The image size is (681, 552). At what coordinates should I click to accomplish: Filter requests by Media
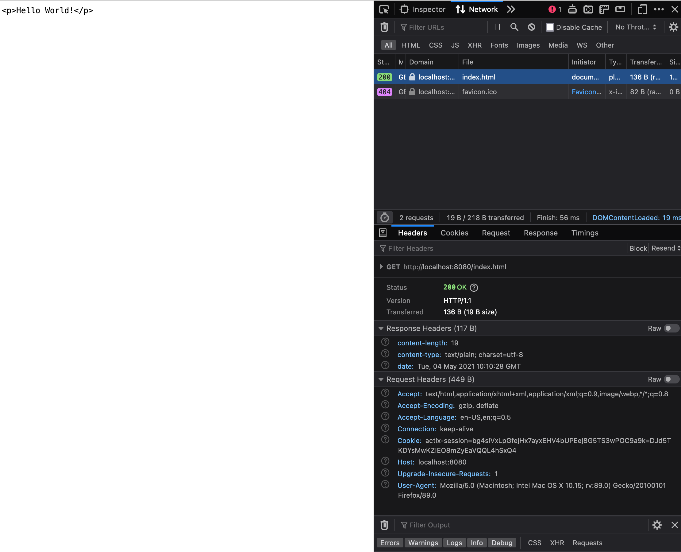[x=558, y=45]
